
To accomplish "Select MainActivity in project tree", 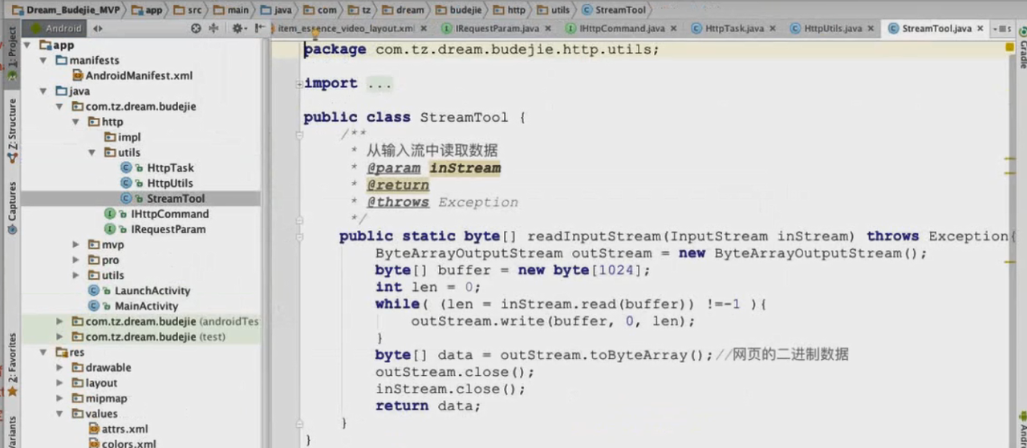I will (133, 306).
